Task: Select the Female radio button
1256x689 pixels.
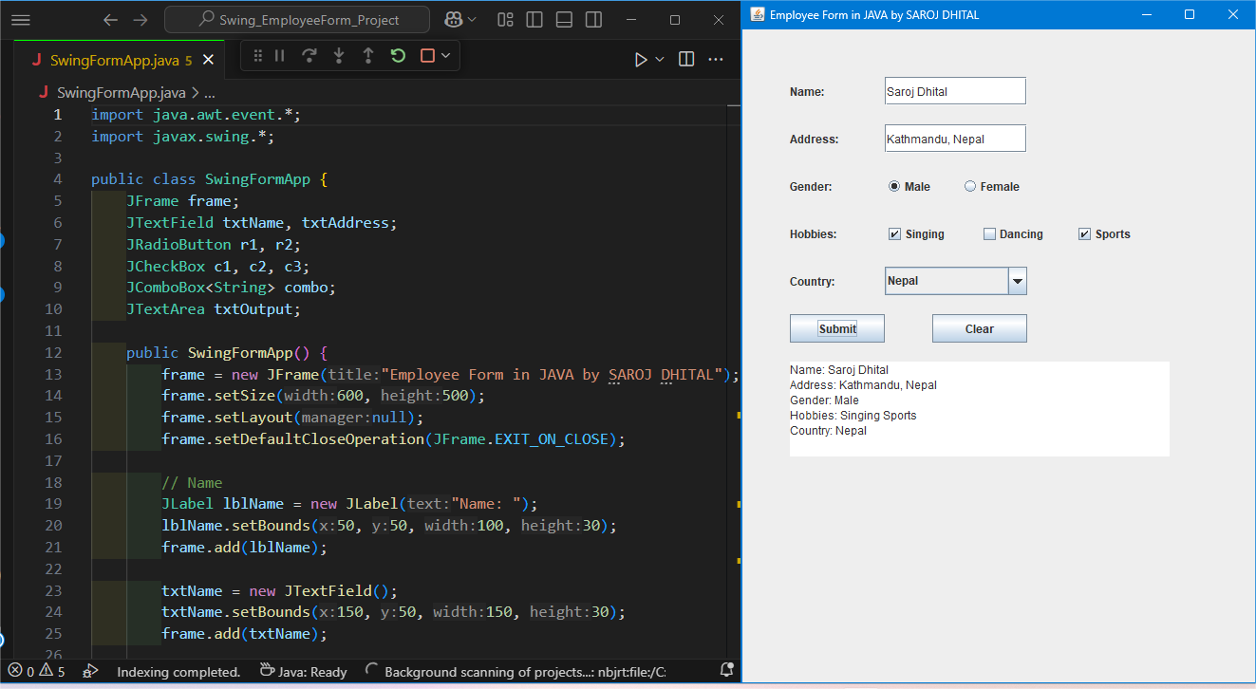Action: pos(970,187)
